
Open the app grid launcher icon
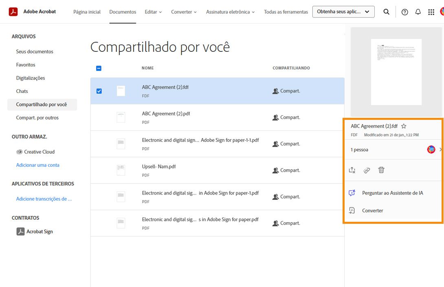[x=431, y=11]
